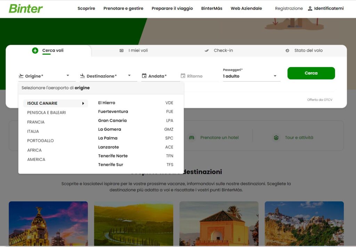Click the clock icon beside Stato del volo
Screen dimensions: 356x247
click(288, 51)
